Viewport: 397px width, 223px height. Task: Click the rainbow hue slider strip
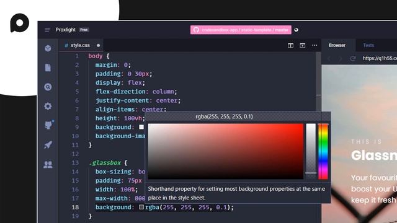(323, 151)
